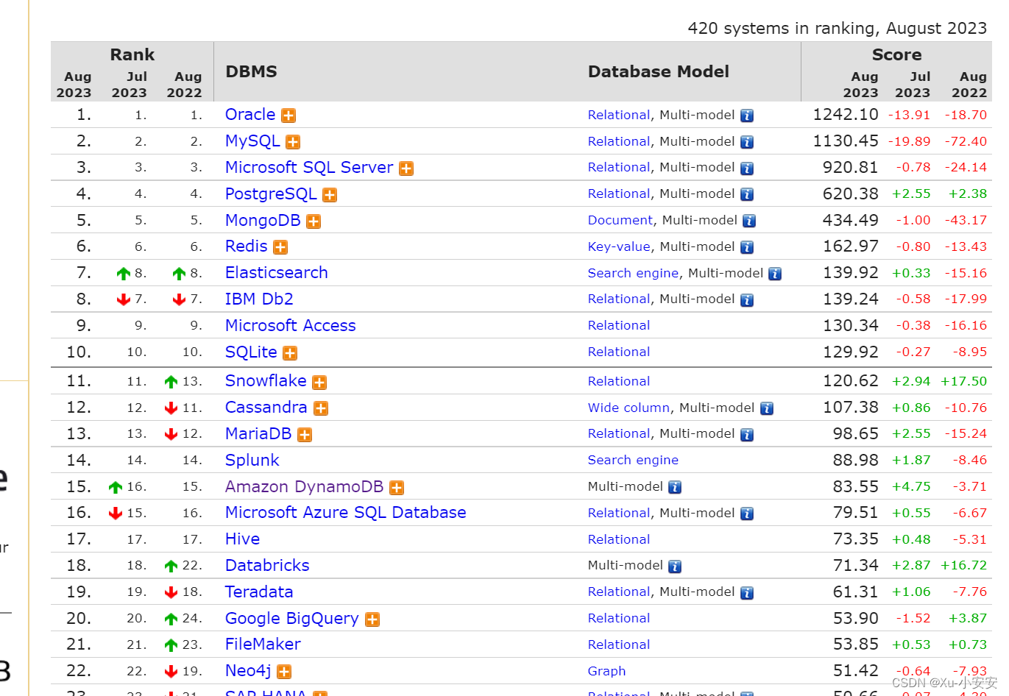The height and width of the screenshot is (696, 1009).
Task: Click the orange plus icon next to Snowflake
Action: [319, 382]
